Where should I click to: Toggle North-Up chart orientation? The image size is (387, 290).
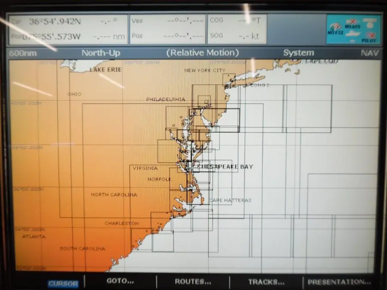tap(101, 53)
